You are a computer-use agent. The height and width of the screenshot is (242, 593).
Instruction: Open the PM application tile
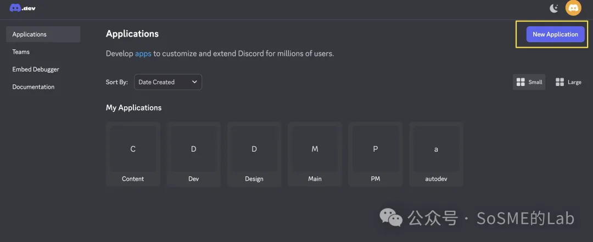coord(376,154)
